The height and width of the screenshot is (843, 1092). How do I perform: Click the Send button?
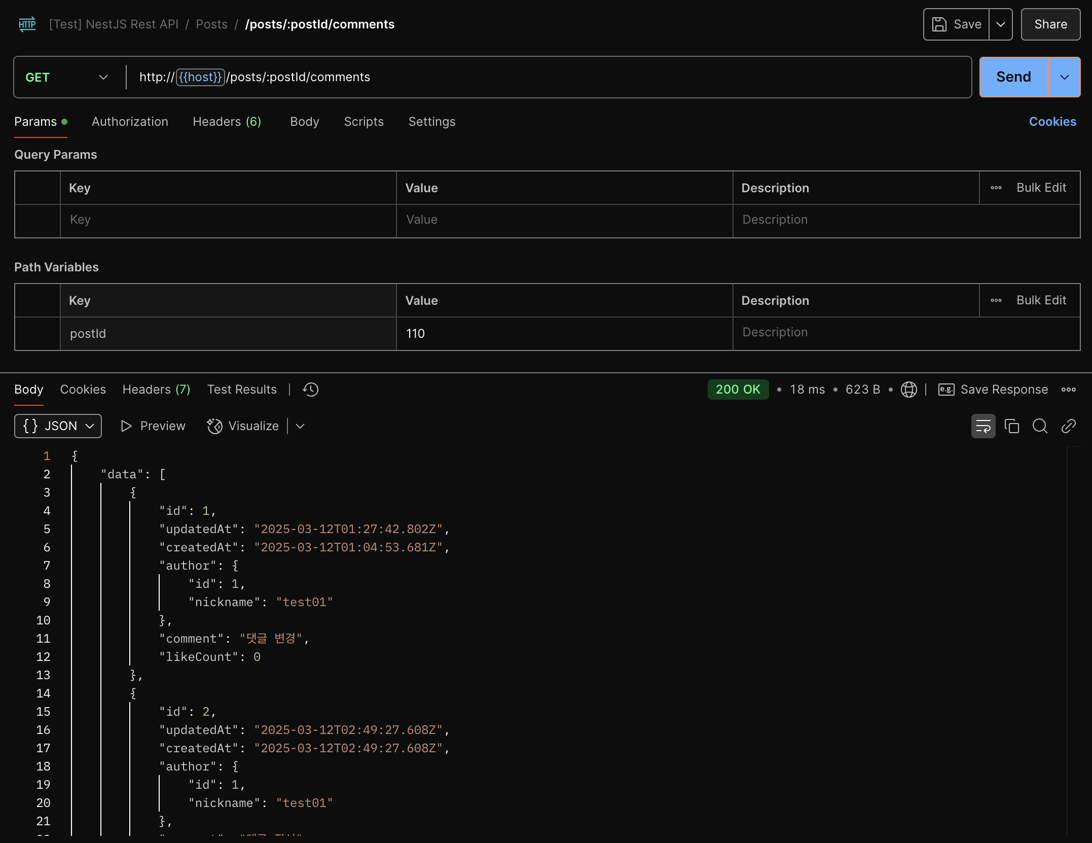click(x=1013, y=77)
